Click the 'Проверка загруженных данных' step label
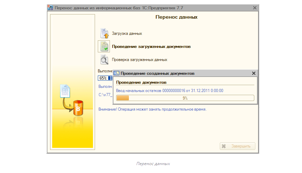 point(140,60)
